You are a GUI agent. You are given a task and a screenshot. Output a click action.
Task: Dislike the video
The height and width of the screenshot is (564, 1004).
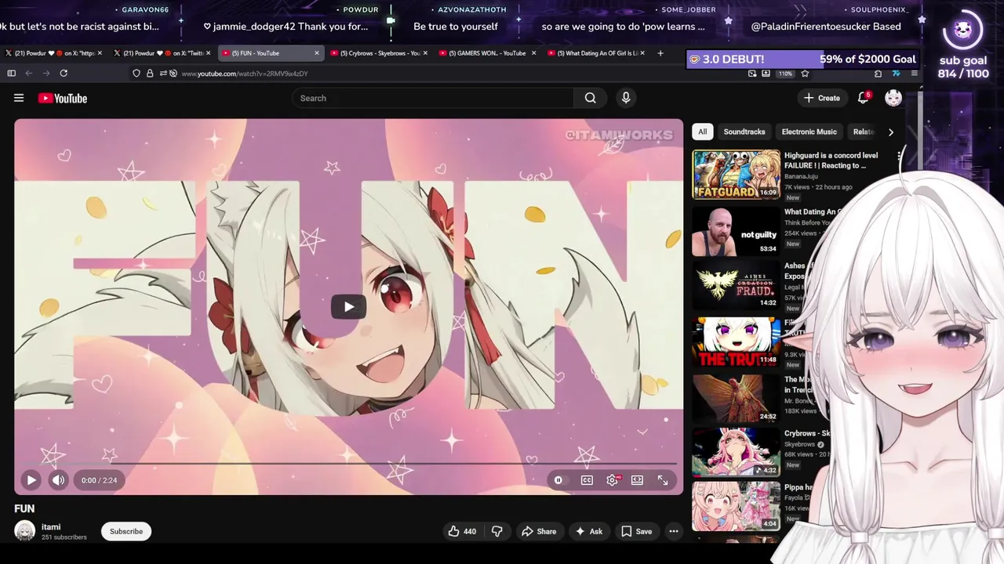click(x=497, y=531)
